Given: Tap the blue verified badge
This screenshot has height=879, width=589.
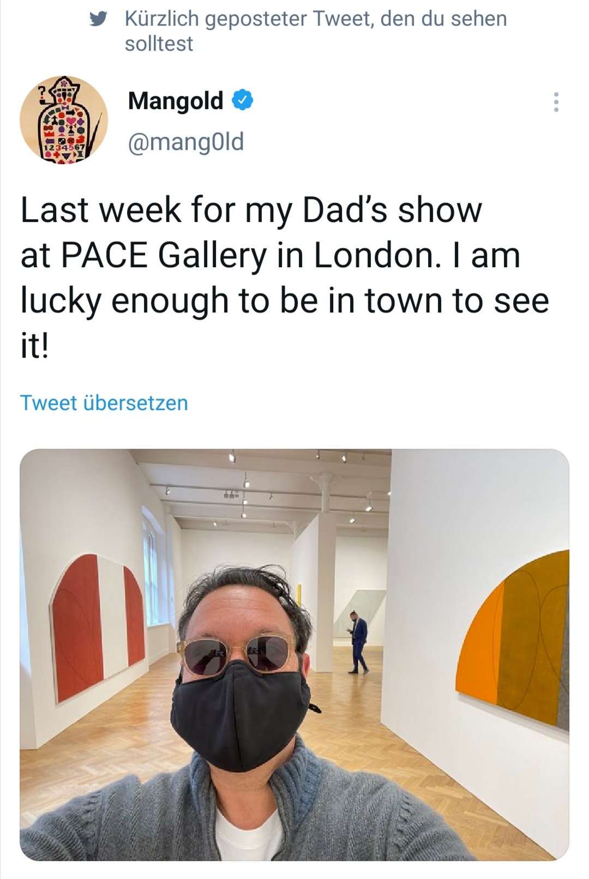Looking at the screenshot, I should point(243,100).
